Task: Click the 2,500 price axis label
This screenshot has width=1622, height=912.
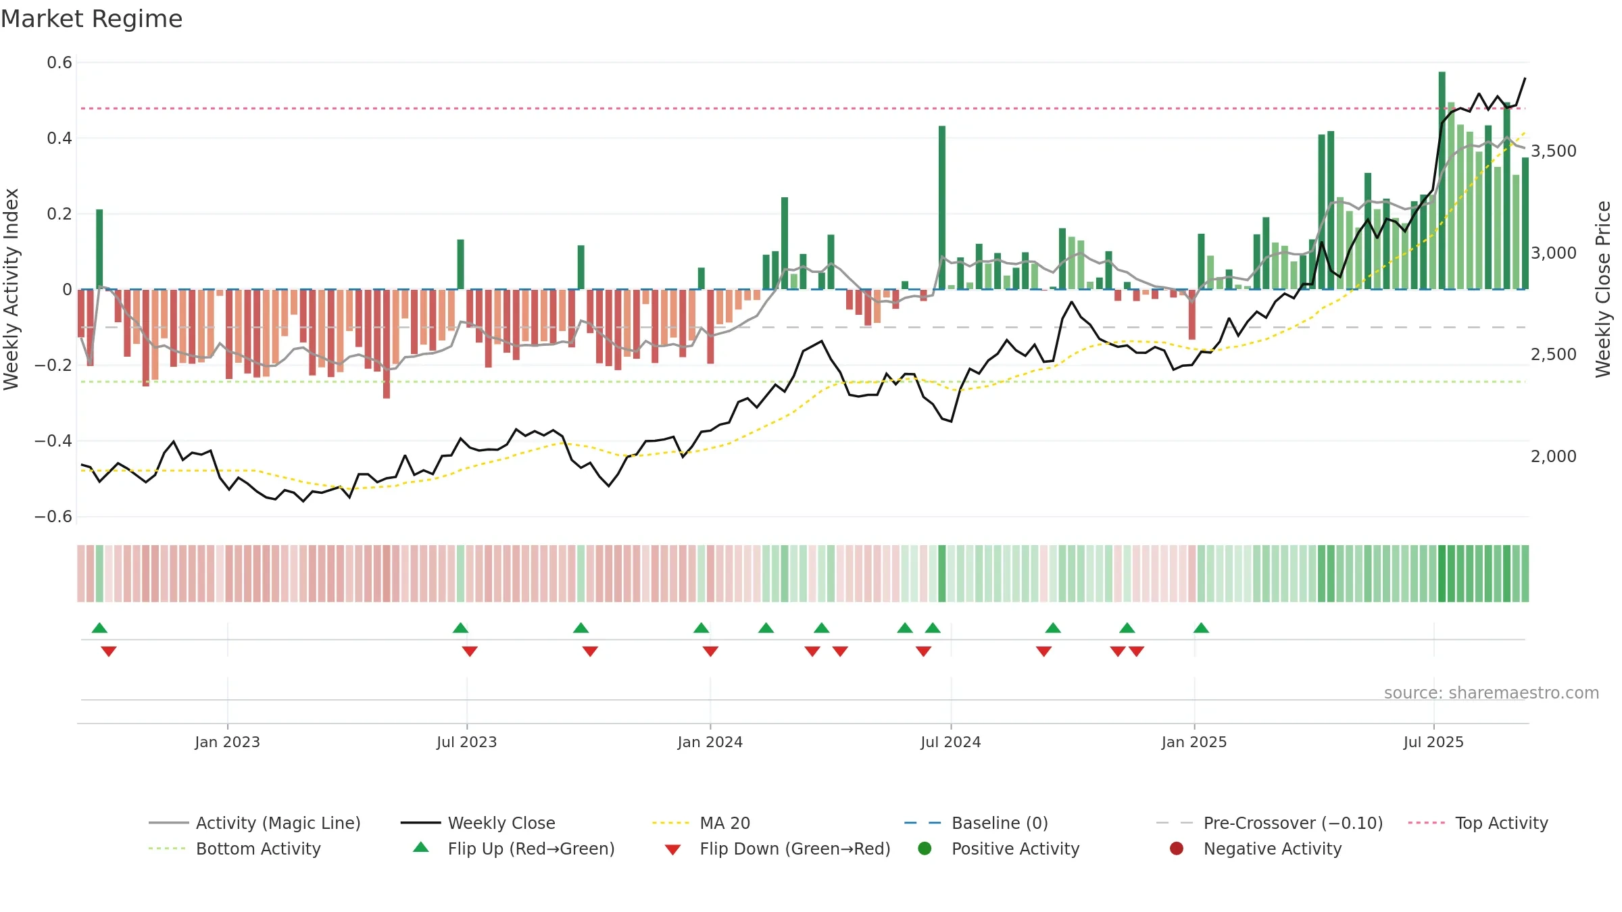Action: (x=1553, y=354)
